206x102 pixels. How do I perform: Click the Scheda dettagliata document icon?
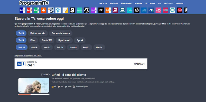tap(74, 87)
